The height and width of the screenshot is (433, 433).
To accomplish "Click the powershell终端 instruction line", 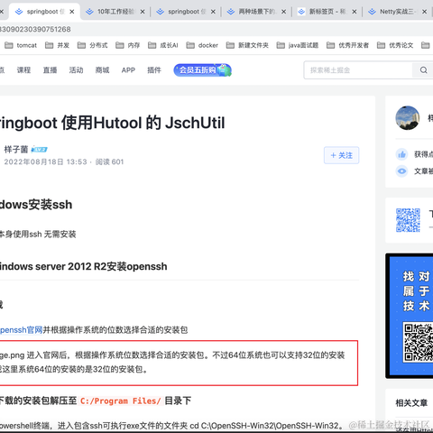I will (x=171, y=426).
